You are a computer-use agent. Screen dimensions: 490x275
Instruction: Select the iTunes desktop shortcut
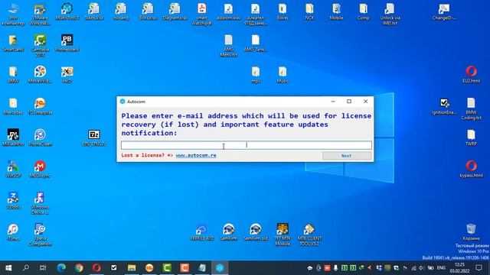click(13, 231)
